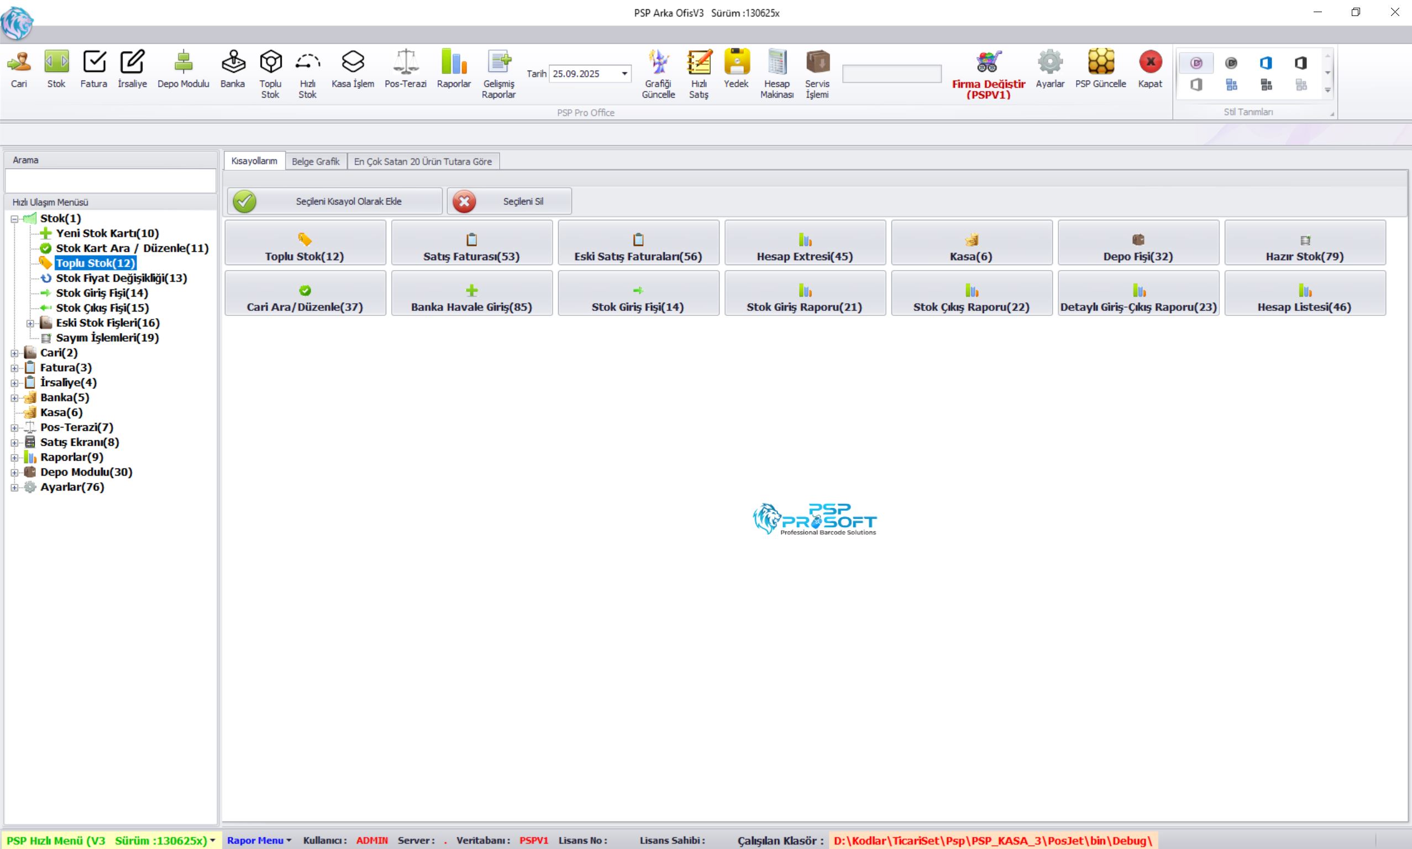Click the Yedek backup icon
Screen dimensions: 1412x849
[x=736, y=62]
